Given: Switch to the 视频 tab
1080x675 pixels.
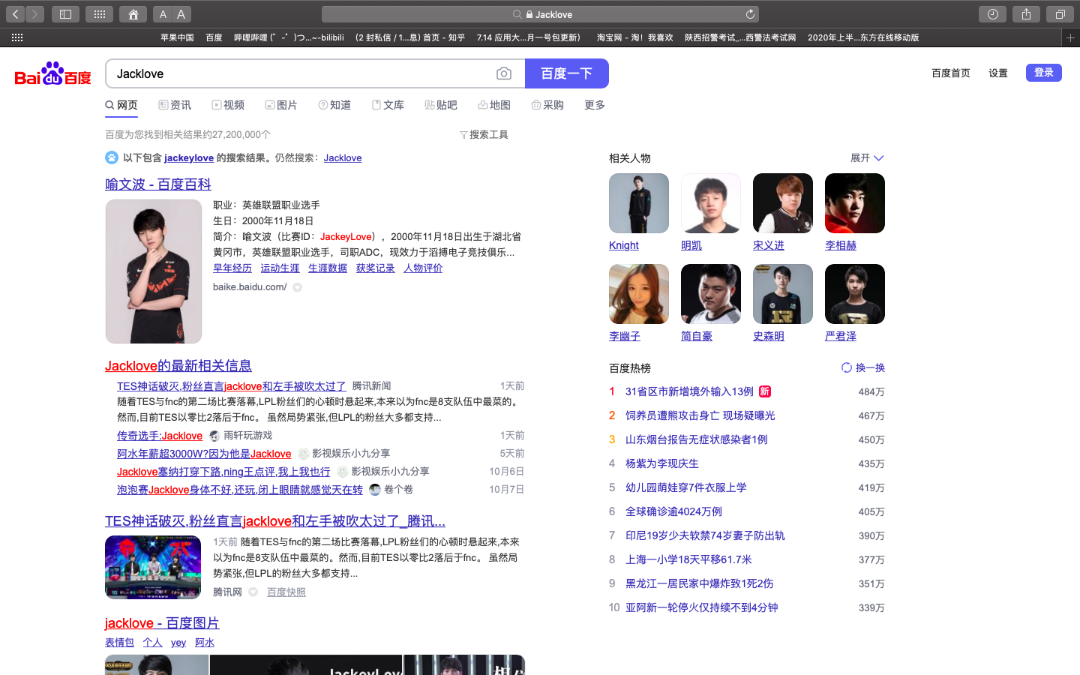Looking at the screenshot, I should (x=228, y=105).
